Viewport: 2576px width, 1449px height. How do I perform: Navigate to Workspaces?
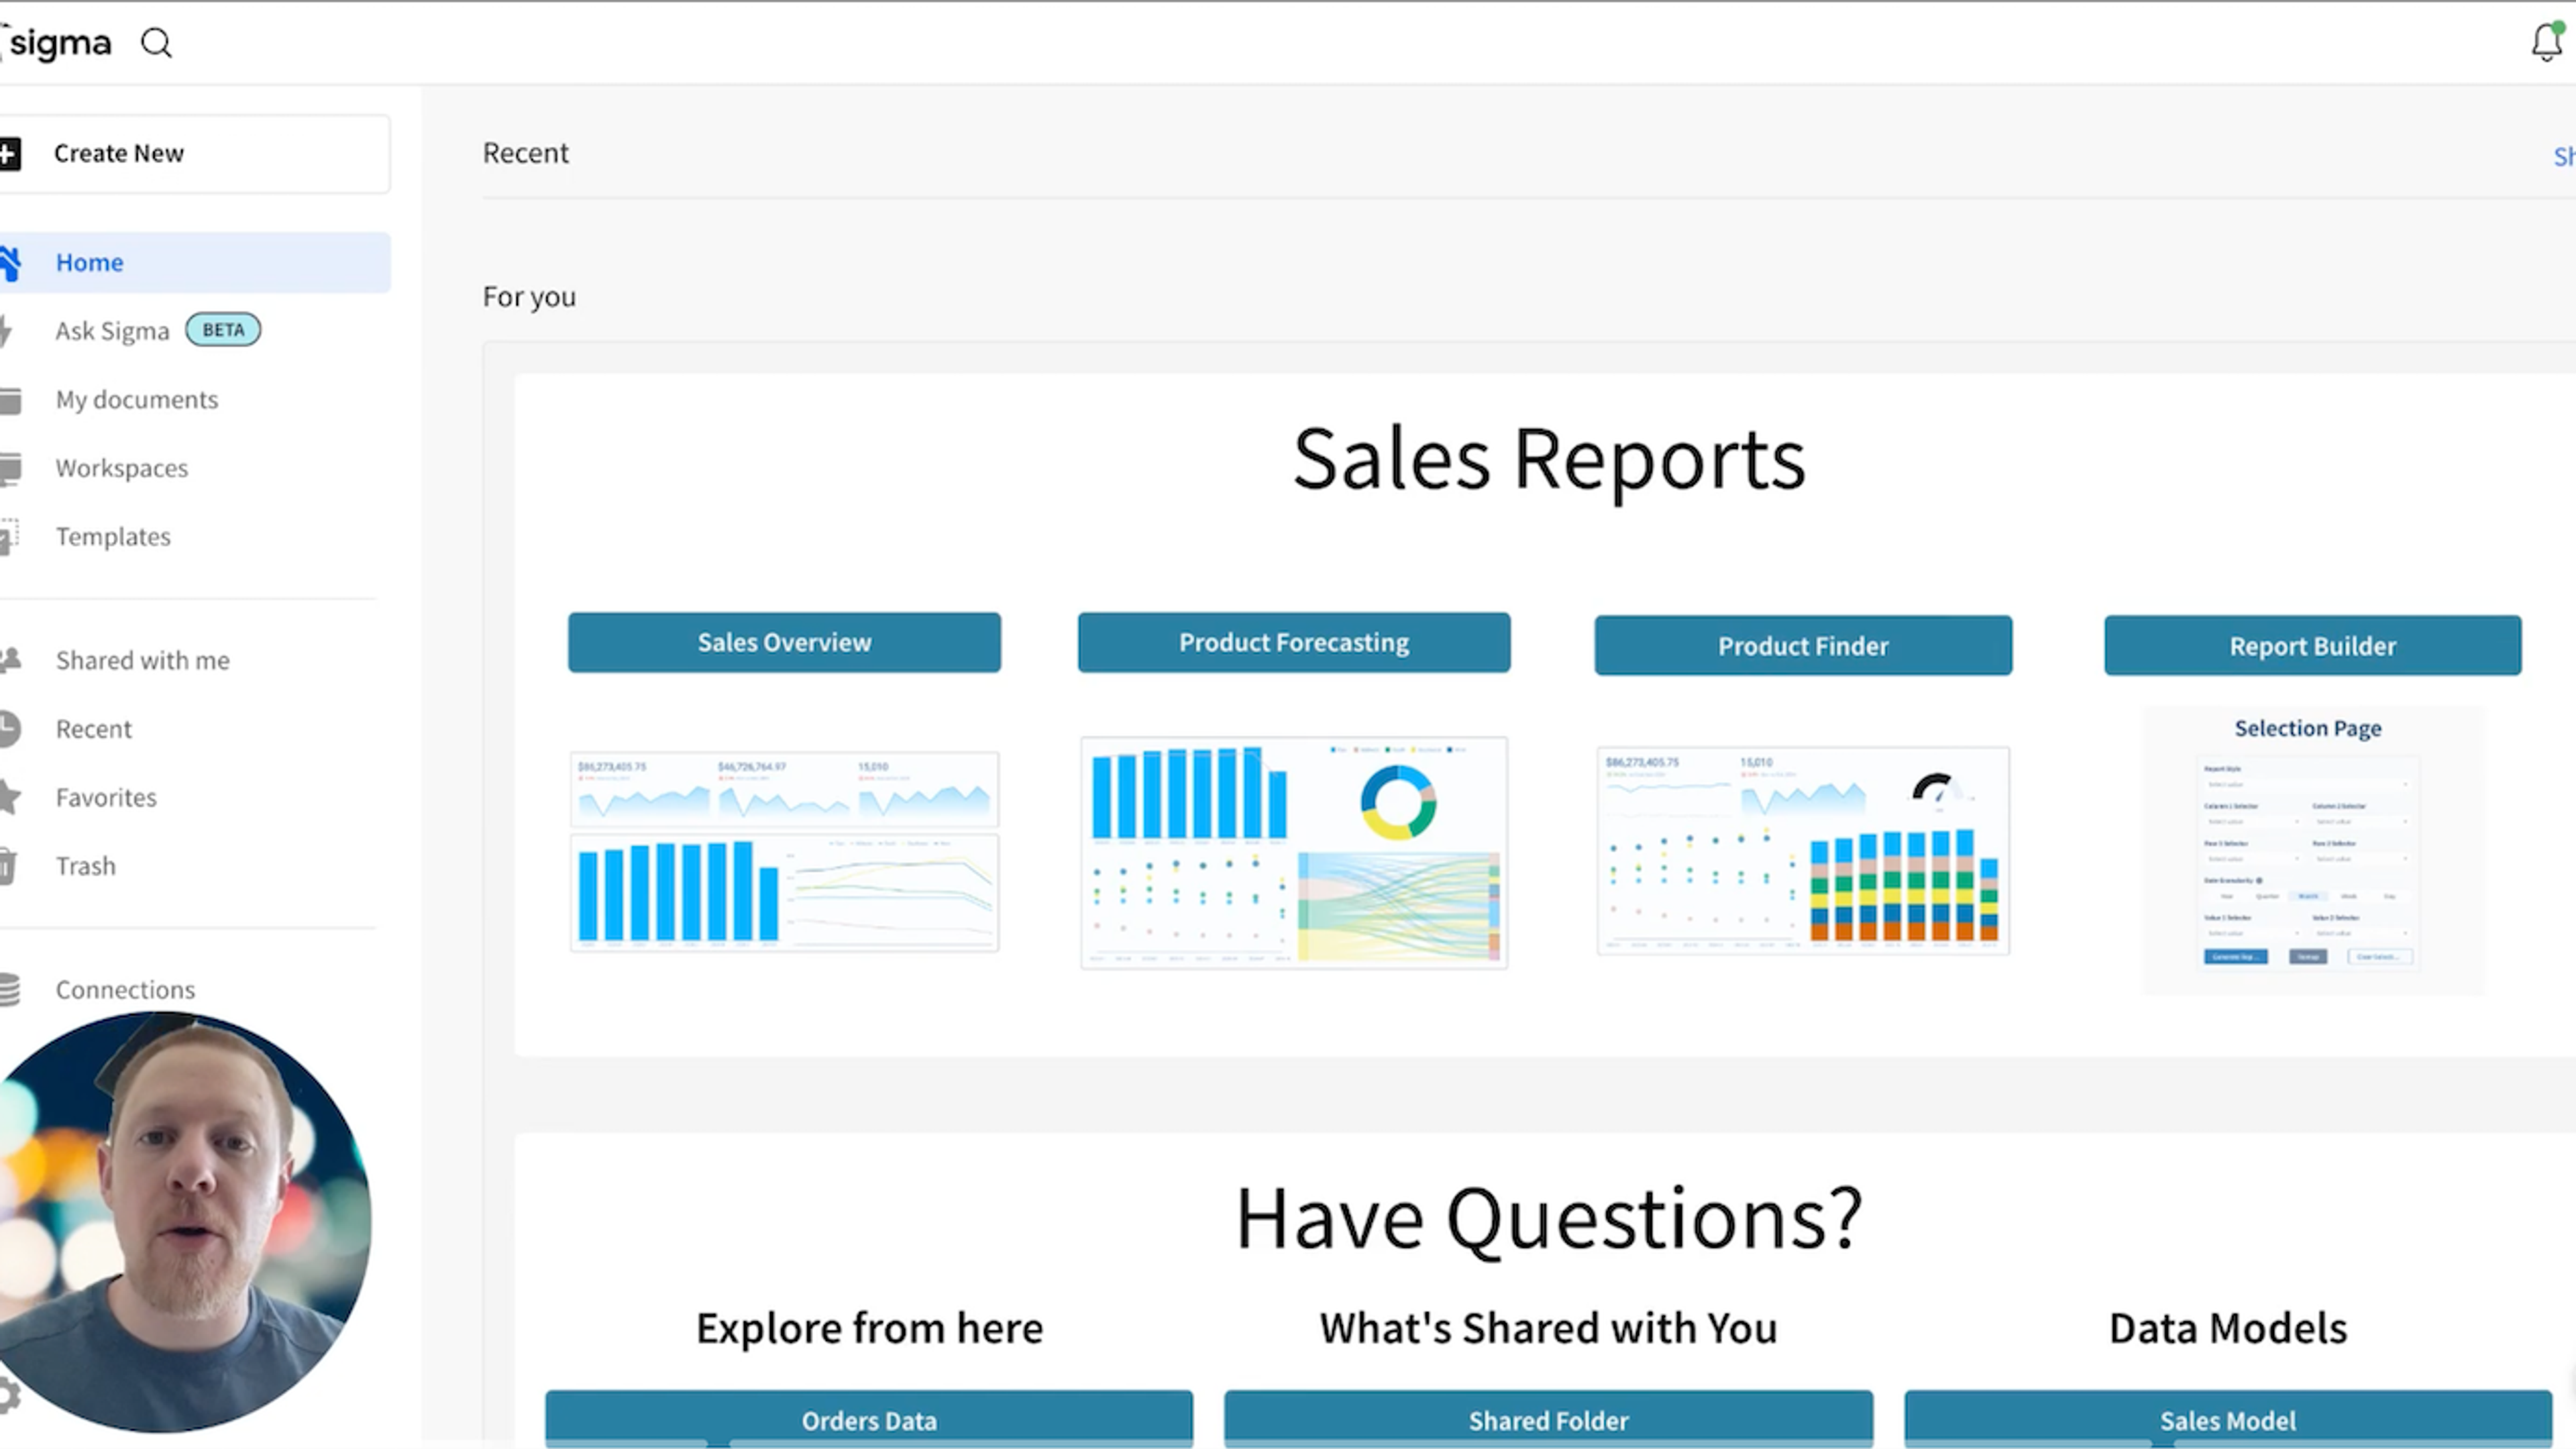coord(122,468)
